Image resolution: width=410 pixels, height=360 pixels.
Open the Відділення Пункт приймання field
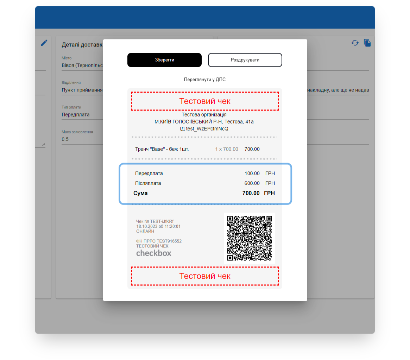click(x=82, y=90)
